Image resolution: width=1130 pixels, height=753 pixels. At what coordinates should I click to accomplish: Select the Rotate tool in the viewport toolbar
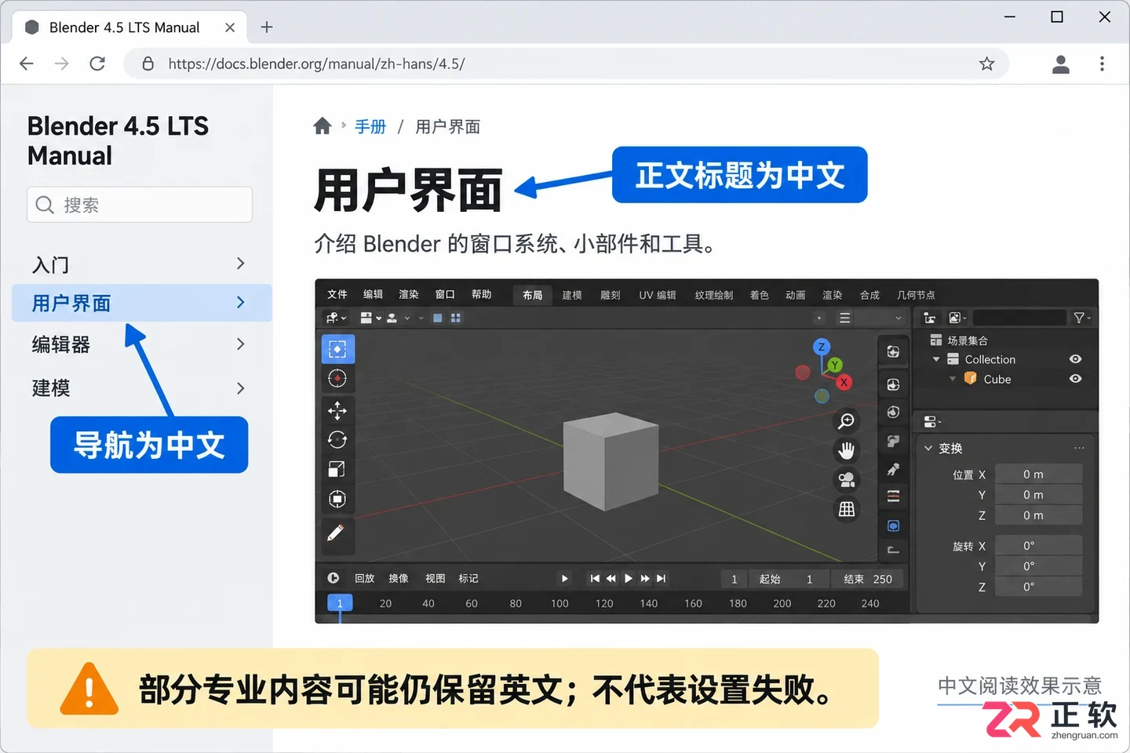coord(337,439)
